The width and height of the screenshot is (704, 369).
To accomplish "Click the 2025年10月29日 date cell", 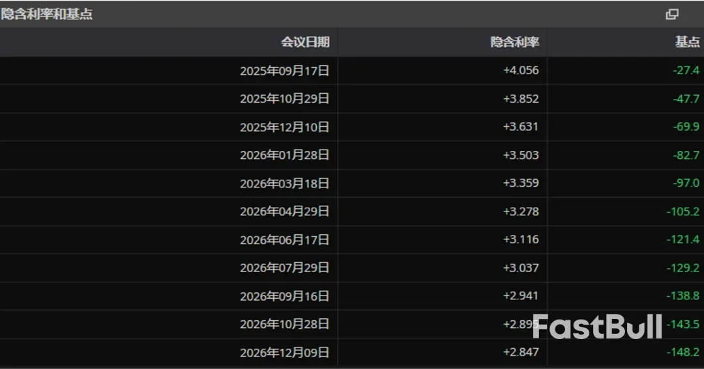I will [x=284, y=99].
